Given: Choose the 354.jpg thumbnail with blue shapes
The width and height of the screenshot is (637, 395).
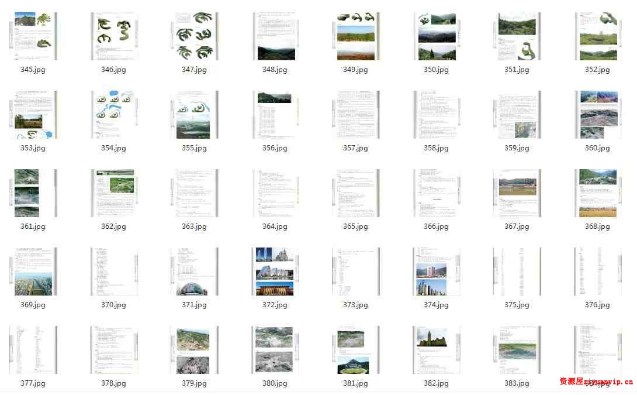Looking at the screenshot, I should point(113,115).
